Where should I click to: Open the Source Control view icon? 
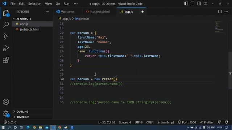[x=6, y=36]
